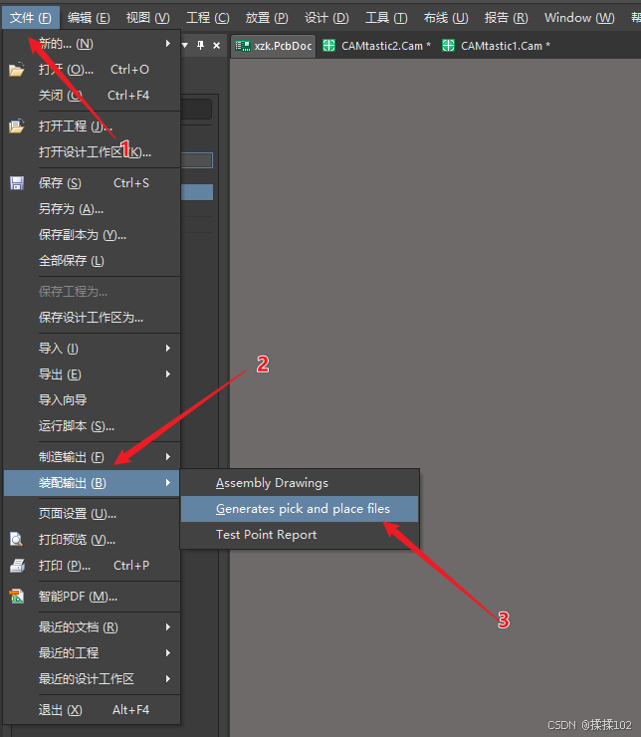
Task: Open the 编辑 (E) menu
Action: click(x=89, y=18)
